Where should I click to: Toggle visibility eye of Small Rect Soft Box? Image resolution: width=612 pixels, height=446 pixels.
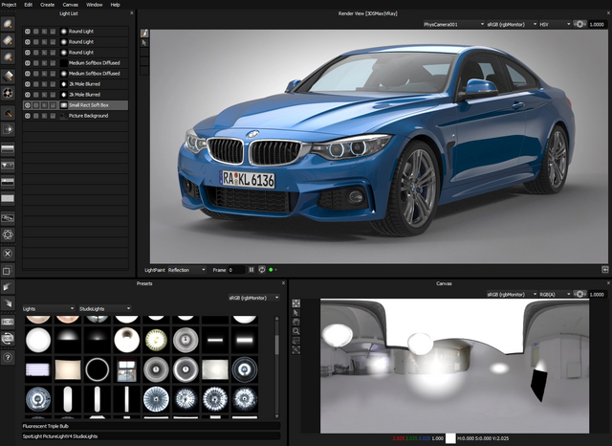pos(28,105)
